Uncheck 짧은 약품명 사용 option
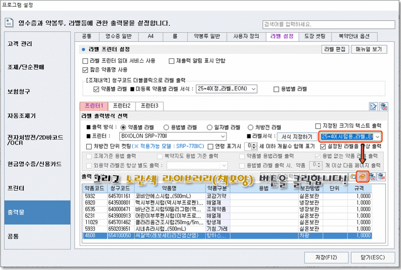 (85, 70)
